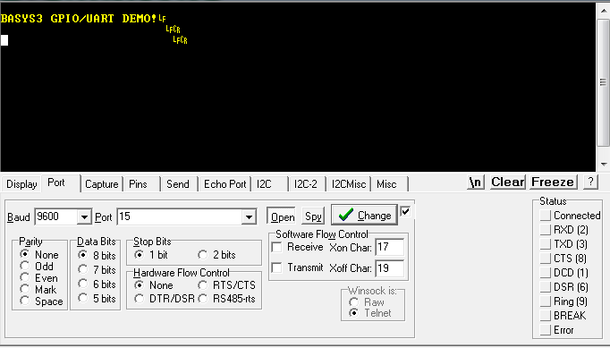The image size is (610, 348).
Task: Open help with the ? button
Action: pyautogui.click(x=590, y=182)
